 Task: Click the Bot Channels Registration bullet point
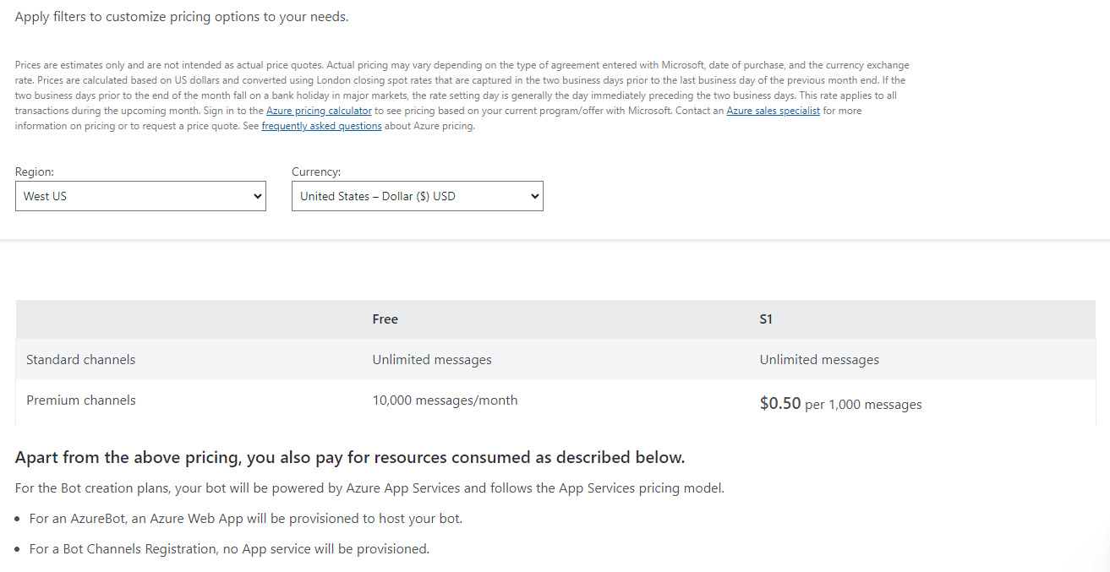pyautogui.click(x=229, y=549)
